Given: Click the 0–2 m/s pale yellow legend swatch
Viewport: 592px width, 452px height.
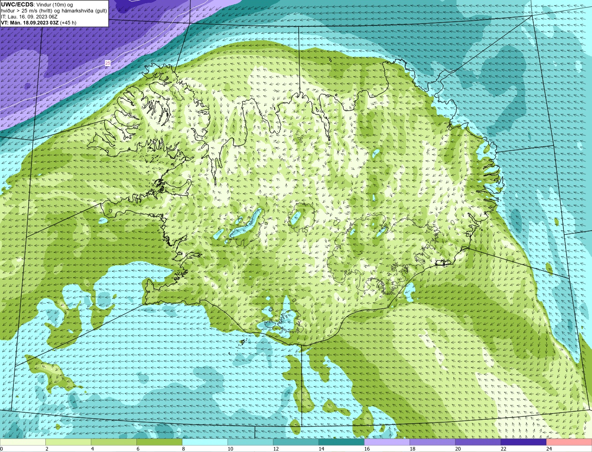Looking at the screenshot, I should pos(23,442).
